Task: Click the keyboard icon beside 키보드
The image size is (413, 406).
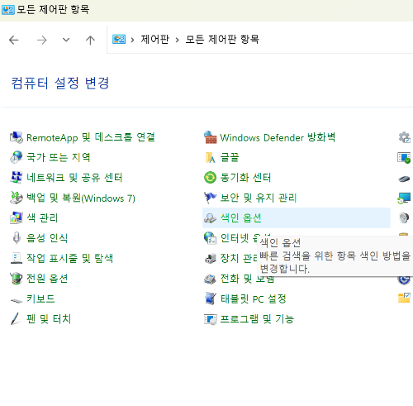Action: click(17, 300)
